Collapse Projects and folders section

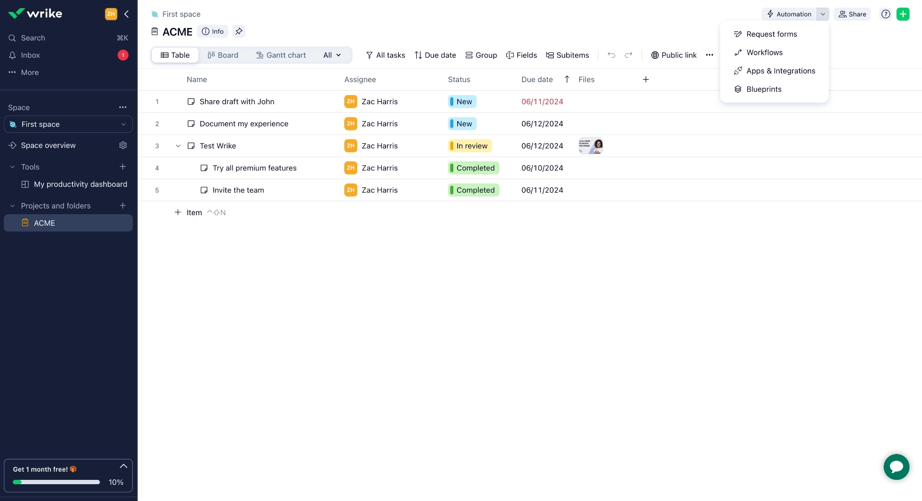tap(12, 206)
